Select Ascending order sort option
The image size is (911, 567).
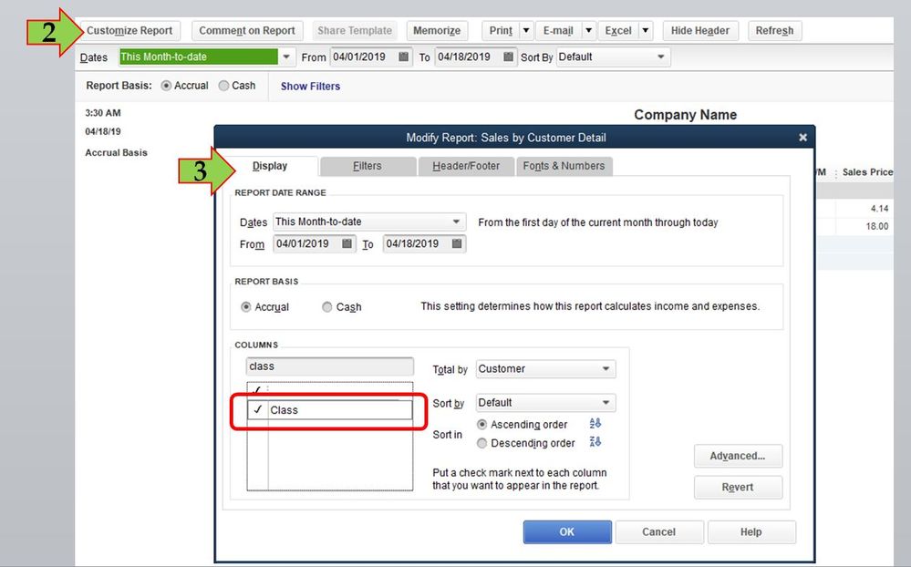tap(481, 425)
